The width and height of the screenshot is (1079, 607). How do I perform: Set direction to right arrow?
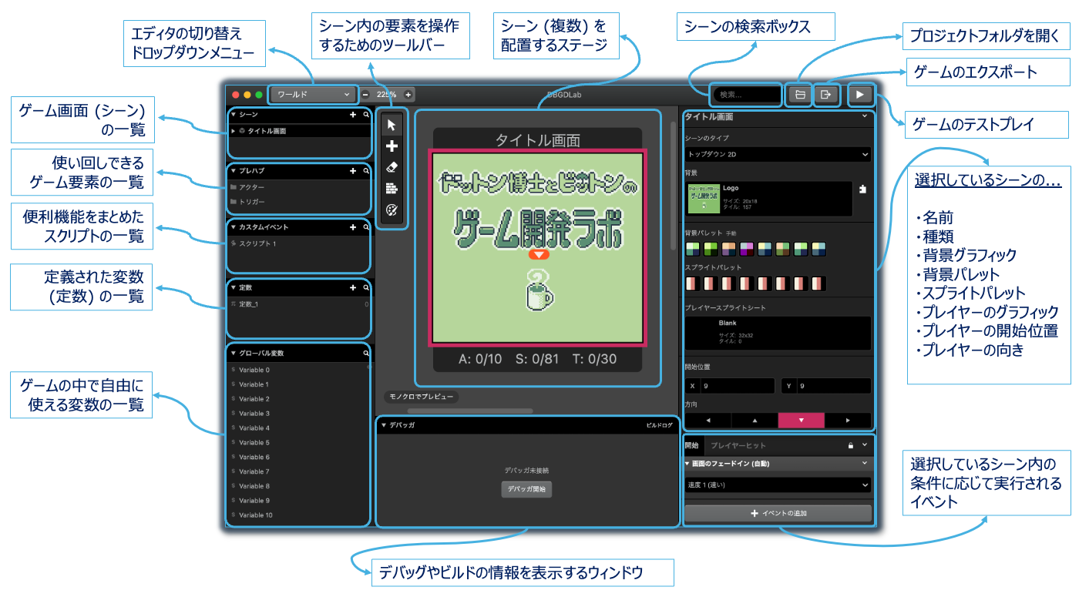pos(848,421)
